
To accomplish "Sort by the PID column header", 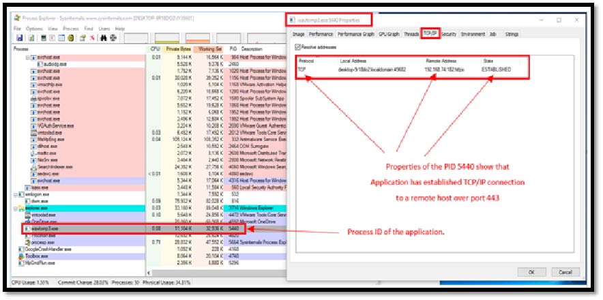I will [x=233, y=49].
